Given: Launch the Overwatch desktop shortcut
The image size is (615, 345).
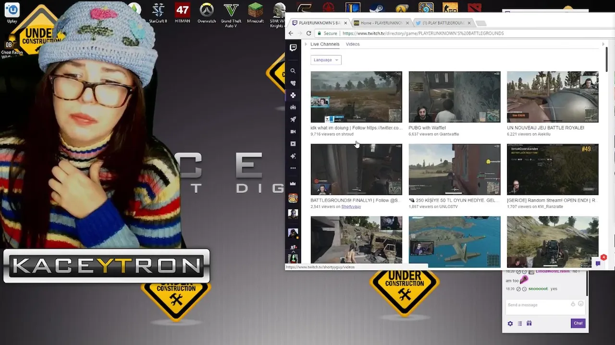Looking at the screenshot, I should point(207,13).
